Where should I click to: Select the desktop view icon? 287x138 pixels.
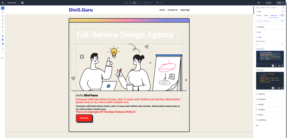pyautogui.click(x=131, y=3)
